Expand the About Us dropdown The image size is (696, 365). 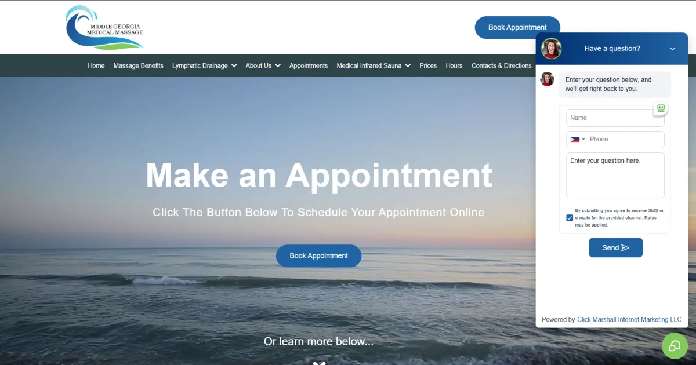(263, 65)
